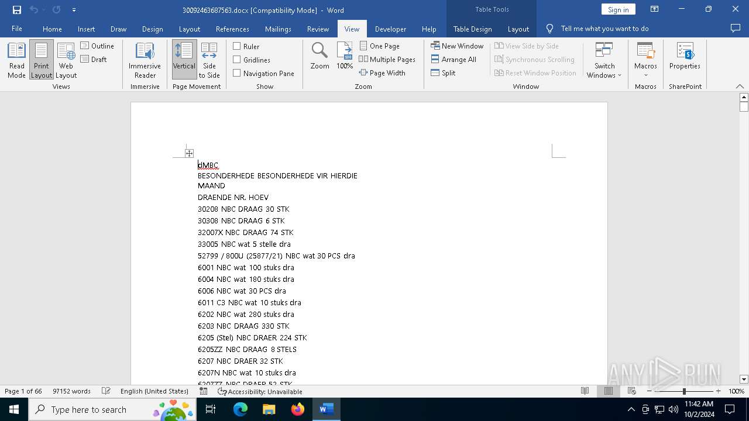749x421 pixels.
Task: Open Ribbon Display Options
Action: (x=654, y=9)
